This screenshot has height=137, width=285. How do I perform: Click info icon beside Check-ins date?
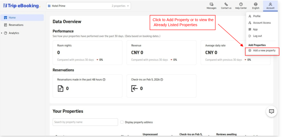tap(162, 80)
